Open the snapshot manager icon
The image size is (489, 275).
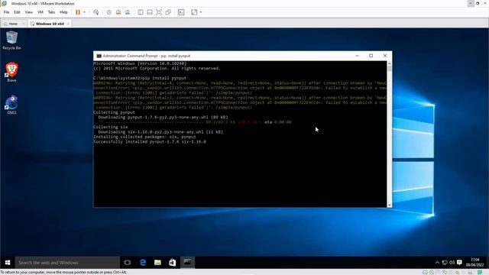tap(128, 12)
